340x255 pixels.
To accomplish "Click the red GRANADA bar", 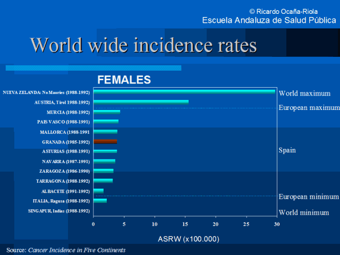I will click(x=105, y=141).
